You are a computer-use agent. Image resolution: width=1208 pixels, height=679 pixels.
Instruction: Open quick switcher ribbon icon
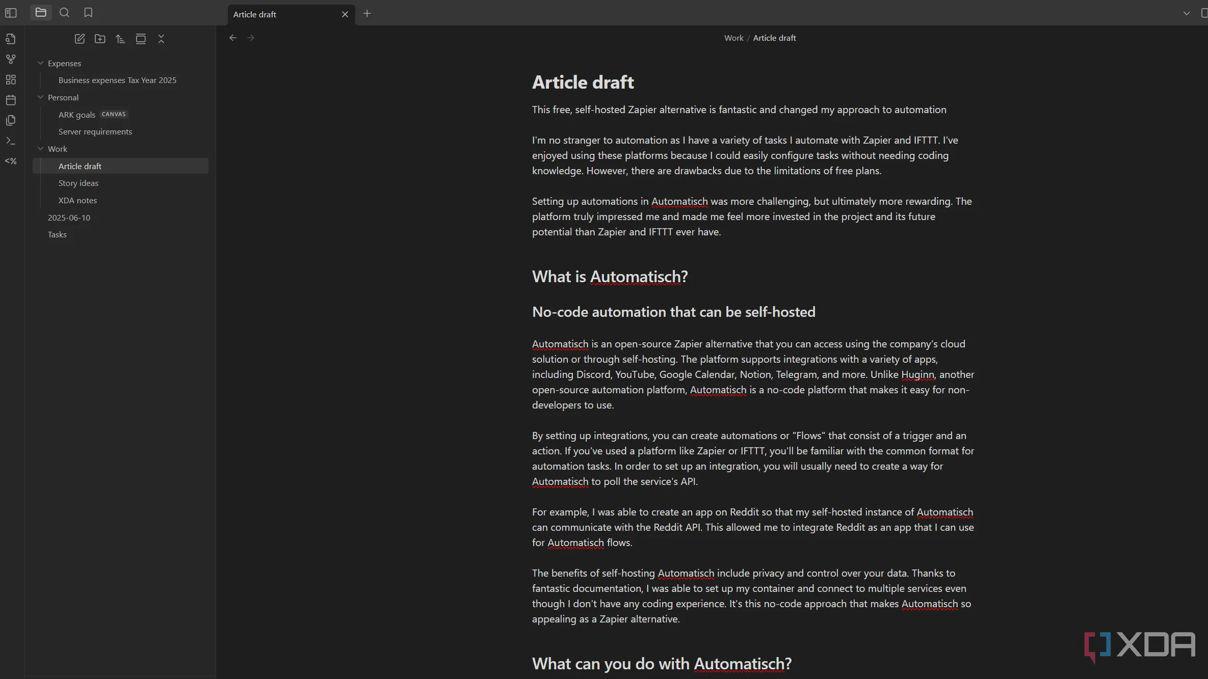click(x=11, y=39)
